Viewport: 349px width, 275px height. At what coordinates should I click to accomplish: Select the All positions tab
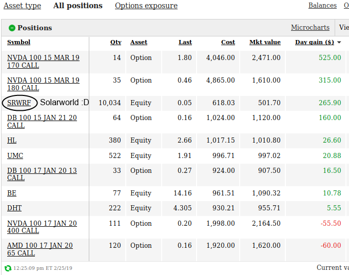[x=78, y=6]
